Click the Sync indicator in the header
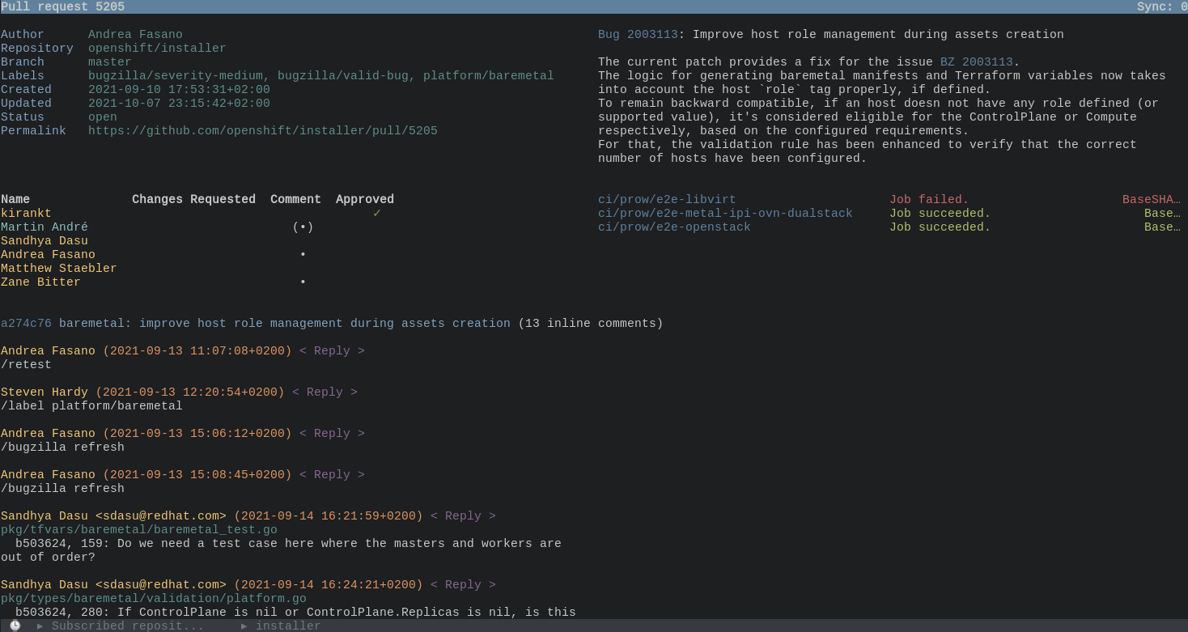The image size is (1188, 632). 1162,6
